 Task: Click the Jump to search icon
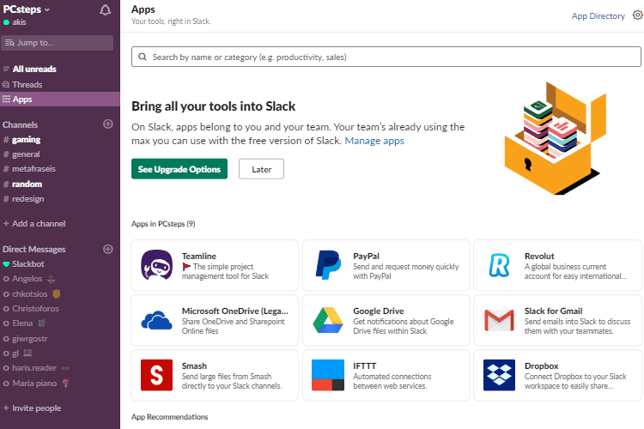[x=9, y=43]
